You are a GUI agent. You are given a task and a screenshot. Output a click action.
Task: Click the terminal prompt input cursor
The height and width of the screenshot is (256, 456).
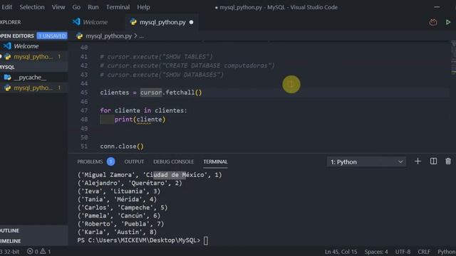[206, 240]
